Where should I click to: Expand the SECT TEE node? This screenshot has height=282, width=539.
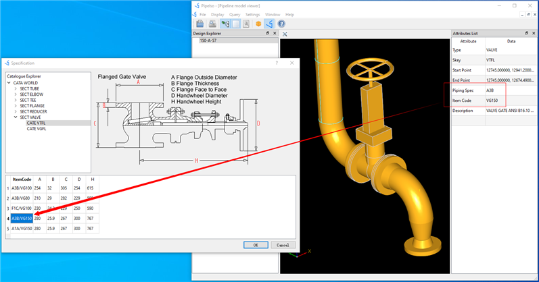[16, 100]
